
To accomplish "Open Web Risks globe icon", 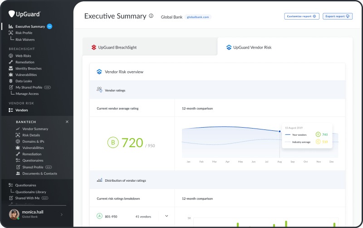I will tap(10, 55).
